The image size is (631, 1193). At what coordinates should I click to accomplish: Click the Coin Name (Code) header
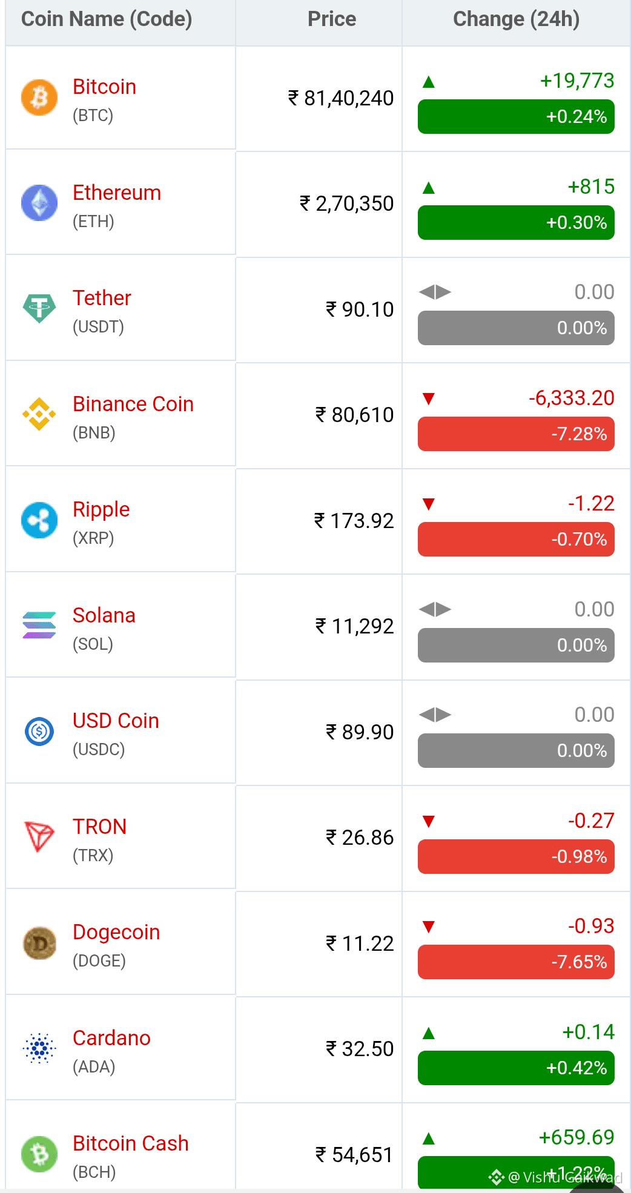107,19
